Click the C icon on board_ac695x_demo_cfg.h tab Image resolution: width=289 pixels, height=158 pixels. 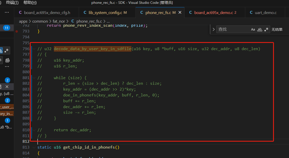(x=20, y=12)
